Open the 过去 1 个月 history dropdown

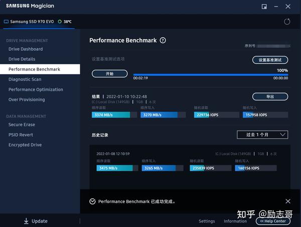262,135
